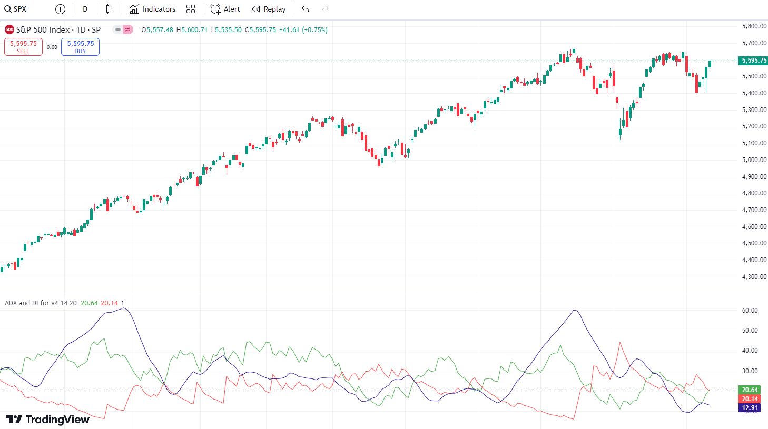Open indicator templates four-squares icon

[191, 9]
